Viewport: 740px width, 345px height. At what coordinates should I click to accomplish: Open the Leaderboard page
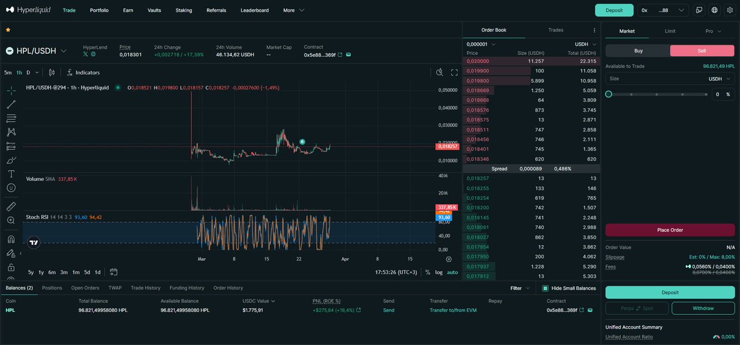254,10
